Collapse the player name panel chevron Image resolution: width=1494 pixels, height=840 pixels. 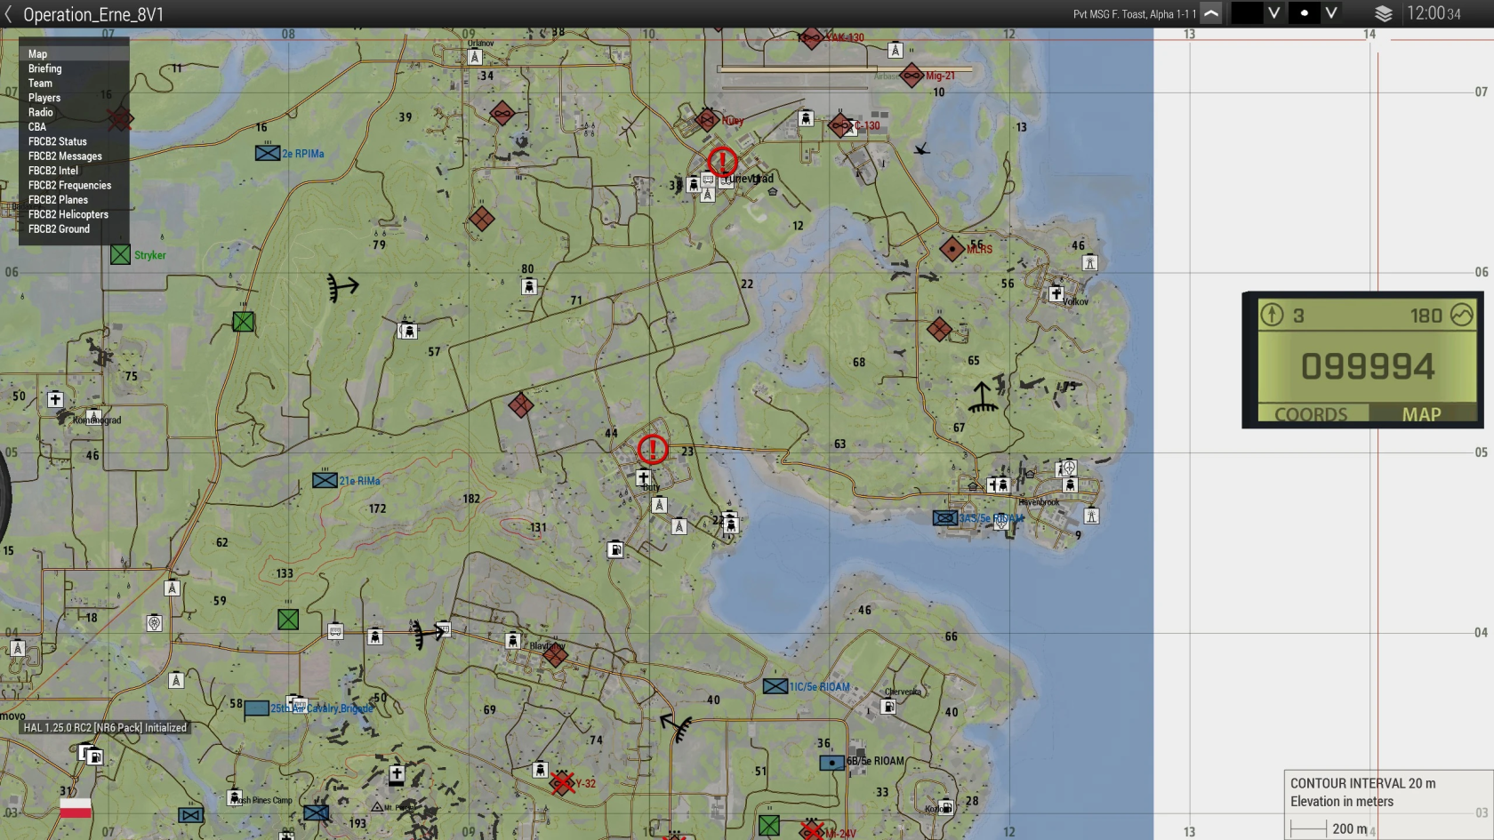click(1211, 13)
